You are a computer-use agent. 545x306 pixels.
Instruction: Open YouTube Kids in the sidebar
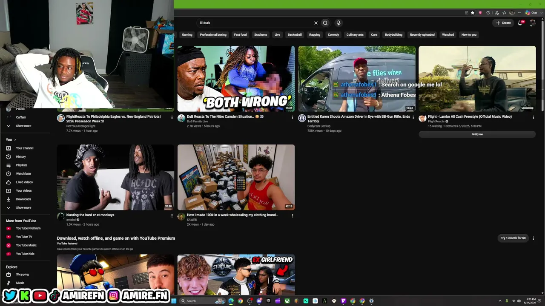tap(26, 254)
